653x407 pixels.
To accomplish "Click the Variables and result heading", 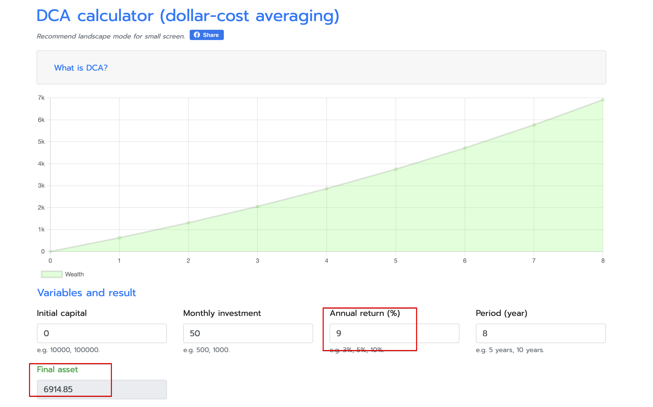I will [87, 293].
